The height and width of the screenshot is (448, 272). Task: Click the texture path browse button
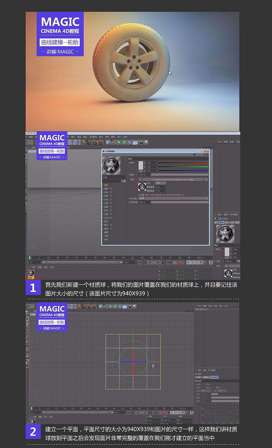click(x=206, y=180)
